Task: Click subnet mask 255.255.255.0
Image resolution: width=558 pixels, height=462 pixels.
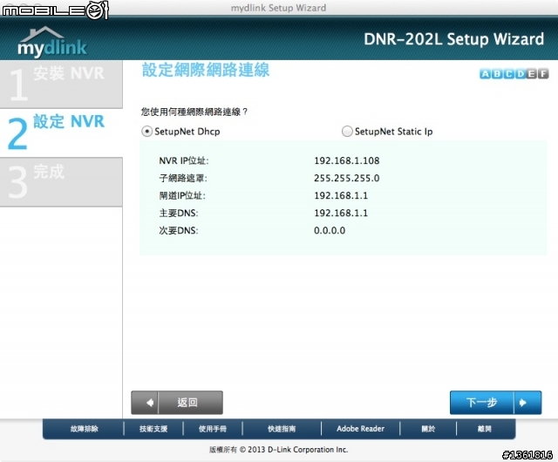Action: 347,178
